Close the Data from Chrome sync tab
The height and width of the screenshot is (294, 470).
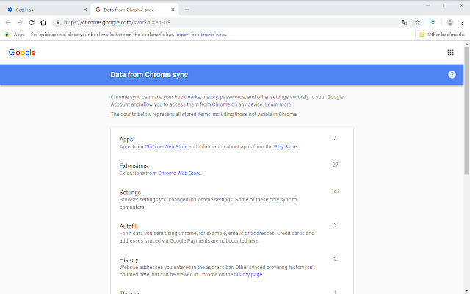point(174,10)
